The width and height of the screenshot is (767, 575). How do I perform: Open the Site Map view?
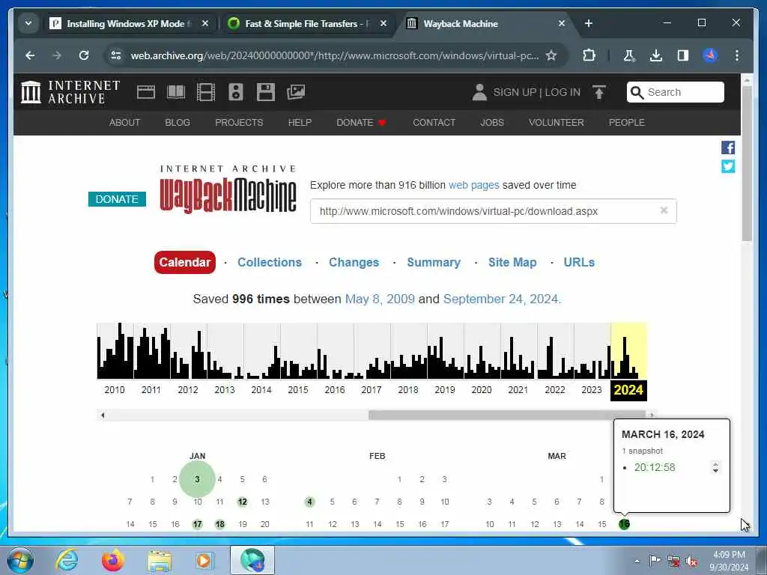[x=512, y=262]
